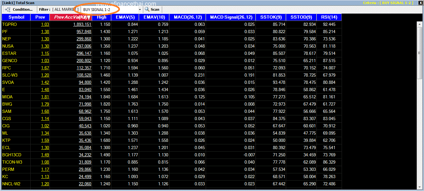Screen dimensions: 424x191
Task: Click Prev value 1.38 in PF row
Action: (45, 32)
